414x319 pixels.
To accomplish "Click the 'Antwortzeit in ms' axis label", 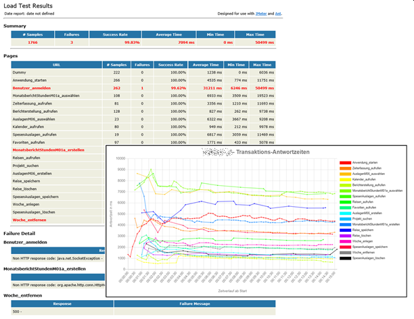I will pos(111,214).
